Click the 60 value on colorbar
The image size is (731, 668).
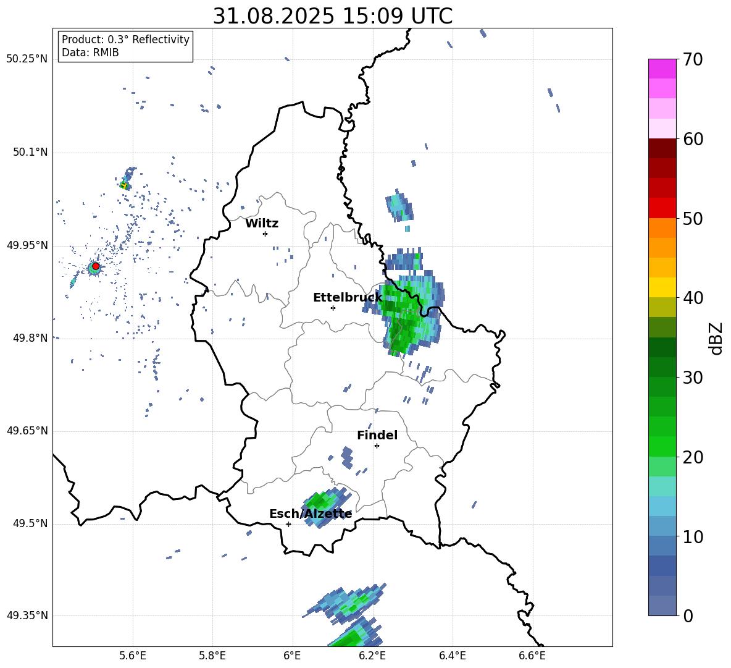point(693,139)
